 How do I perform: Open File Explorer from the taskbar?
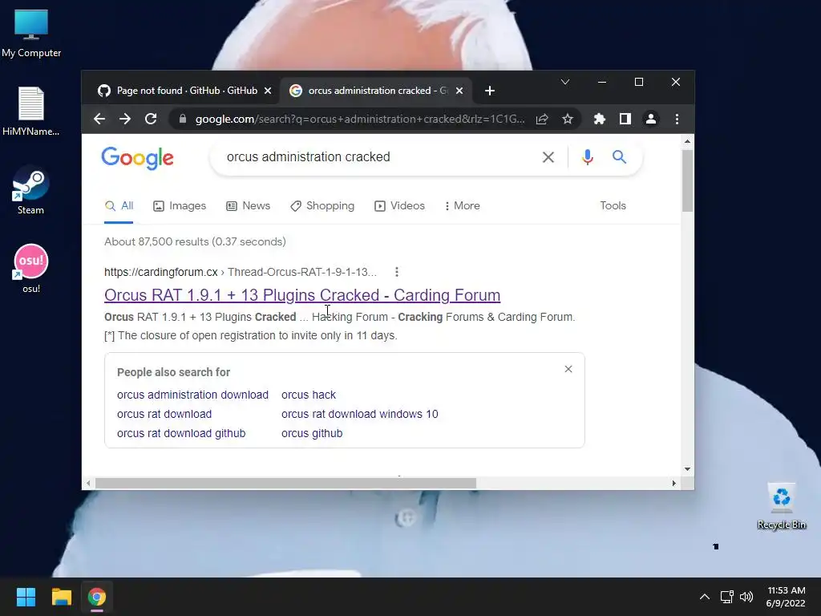[x=61, y=597]
